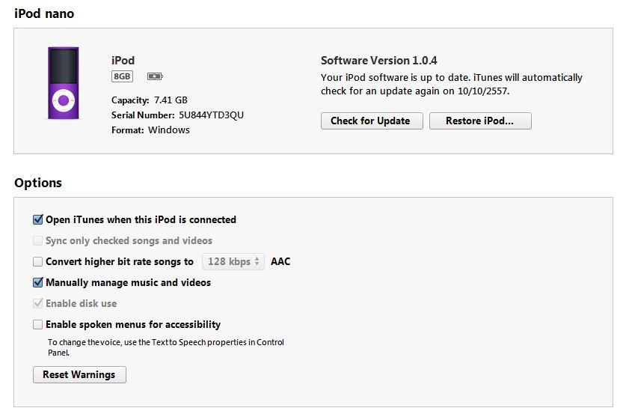Toggle Sync only checked songs and videos
The width and height of the screenshot is (626, 420).
point(38,241)
